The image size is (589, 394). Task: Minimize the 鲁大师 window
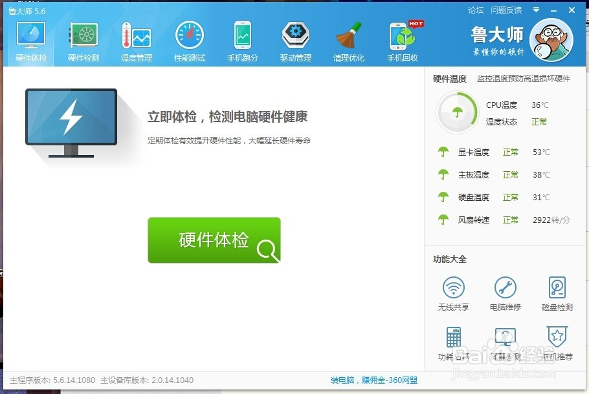(x=553, y=10)
